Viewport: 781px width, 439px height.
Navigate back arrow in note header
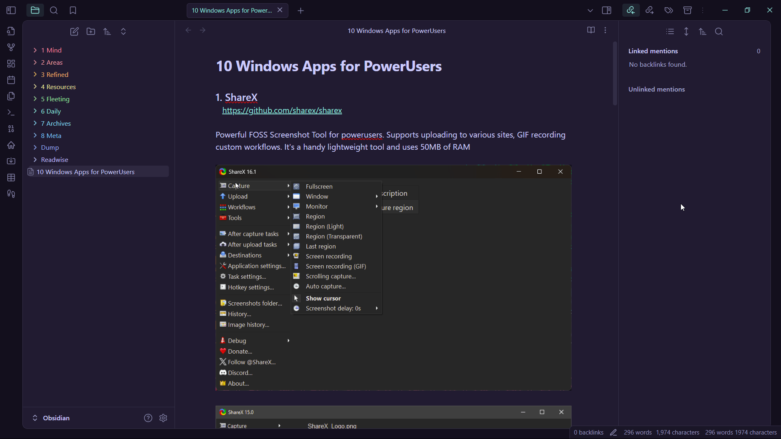[188, 30]
